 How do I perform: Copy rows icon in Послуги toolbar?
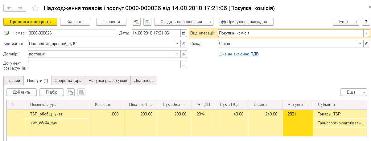tap(71, 92)
